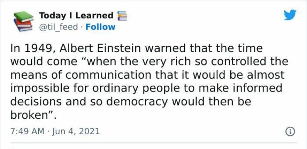Screen dimensions: 307x149
Task: Follow the til_feed account
Action: [100, 27]
